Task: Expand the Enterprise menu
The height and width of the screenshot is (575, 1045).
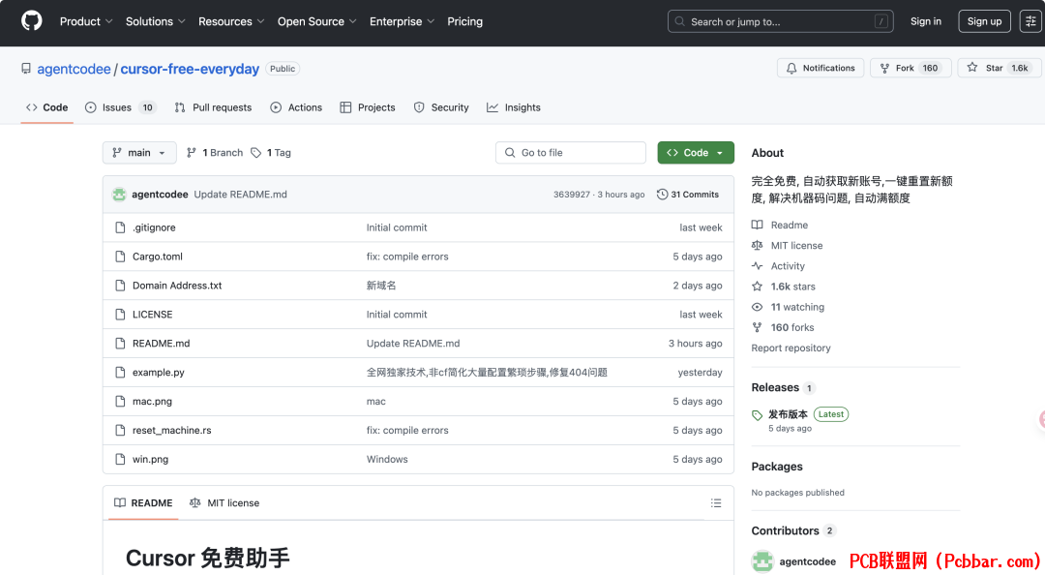Action: click(402, 21)
